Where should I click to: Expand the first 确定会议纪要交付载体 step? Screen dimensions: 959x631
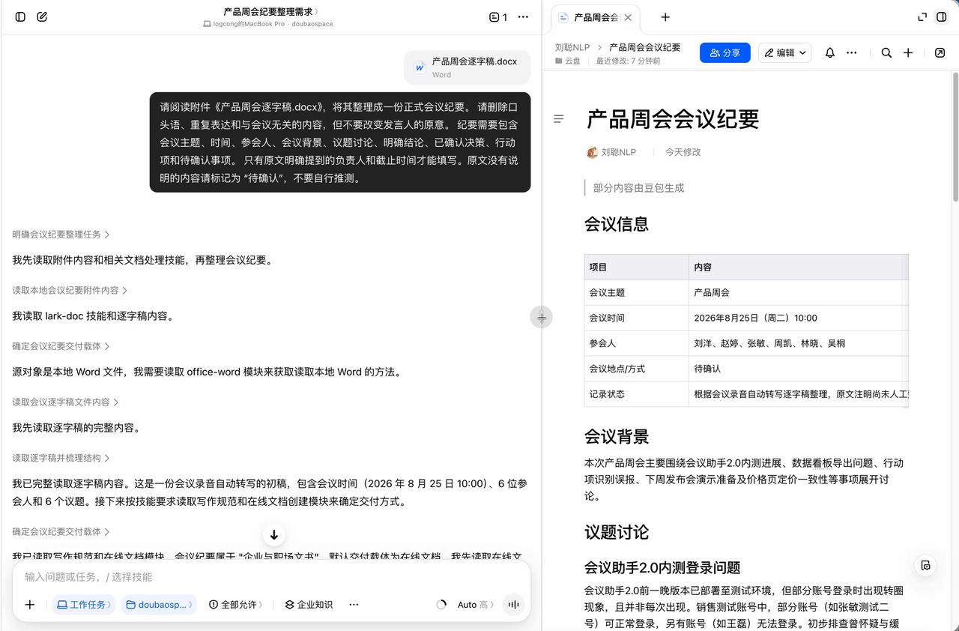(61, 346)
